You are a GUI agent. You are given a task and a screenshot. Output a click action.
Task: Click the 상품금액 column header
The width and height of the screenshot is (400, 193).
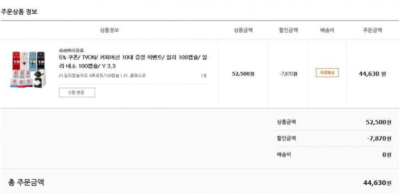[x=243, y=30]
